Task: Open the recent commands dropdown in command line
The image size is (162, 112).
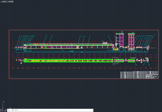Action: (9, 110)
